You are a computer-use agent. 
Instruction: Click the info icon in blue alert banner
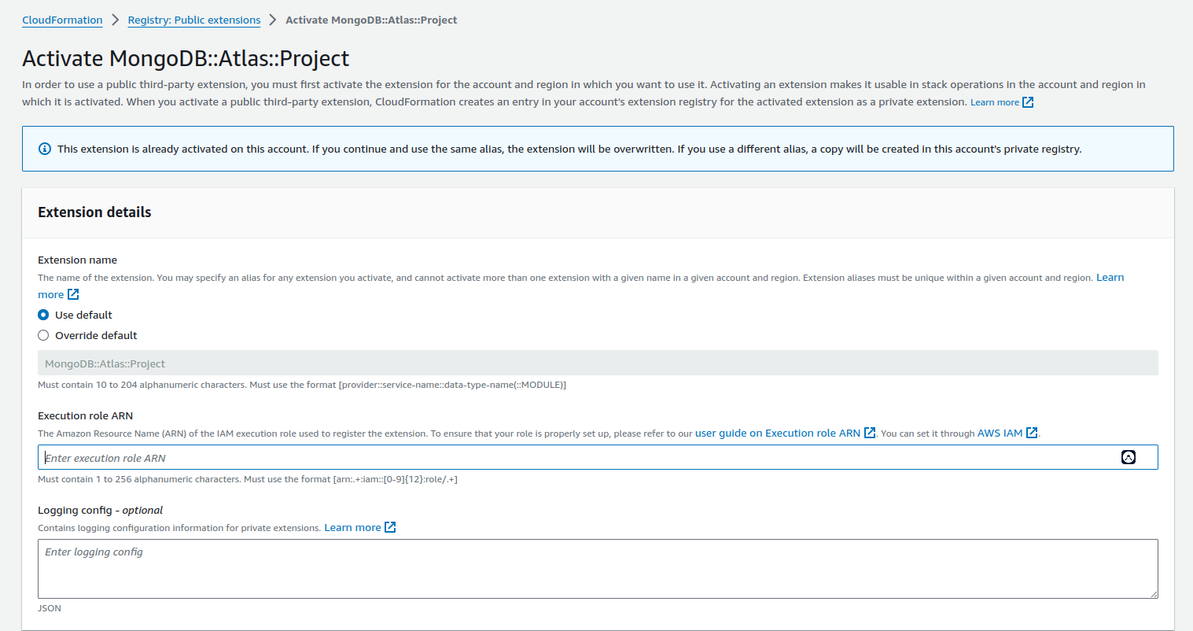click(x=45, y=149)
